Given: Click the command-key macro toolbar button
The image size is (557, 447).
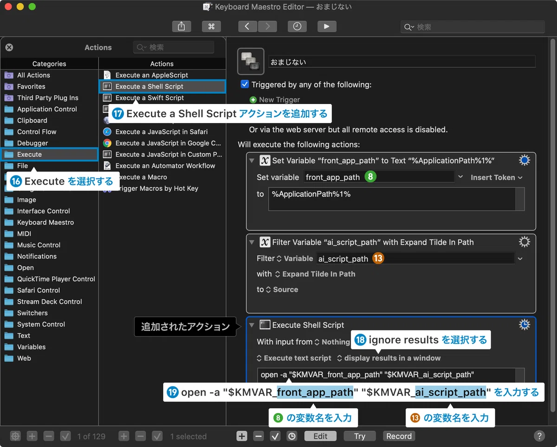Looking at the screenshot, I should [x=211, y=26].
